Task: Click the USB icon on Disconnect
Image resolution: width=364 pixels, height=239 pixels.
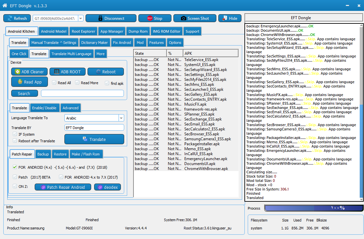Action: (x=100, y=18)
